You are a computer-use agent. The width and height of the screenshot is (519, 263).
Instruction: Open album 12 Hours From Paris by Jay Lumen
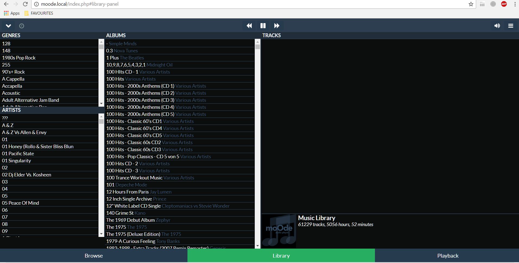180,192
